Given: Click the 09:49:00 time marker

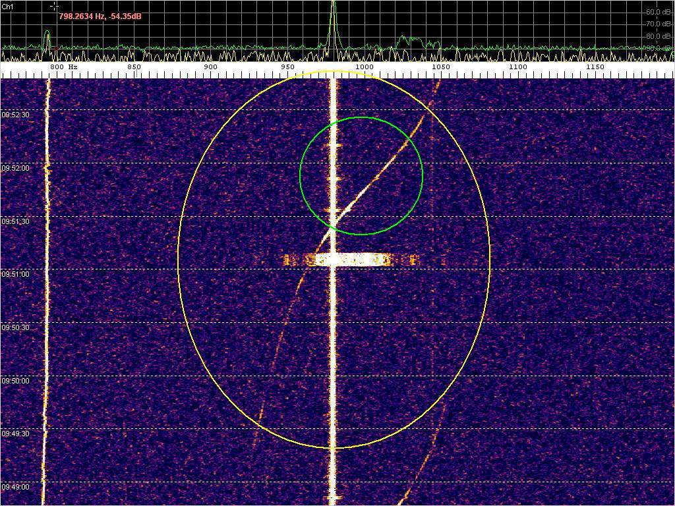Looking at the screenshot, I should [x=16, y=487].
